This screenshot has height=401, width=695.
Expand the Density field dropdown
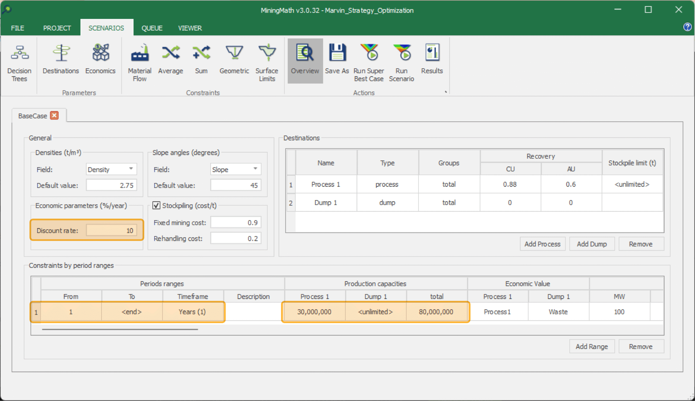coord(131,169)
